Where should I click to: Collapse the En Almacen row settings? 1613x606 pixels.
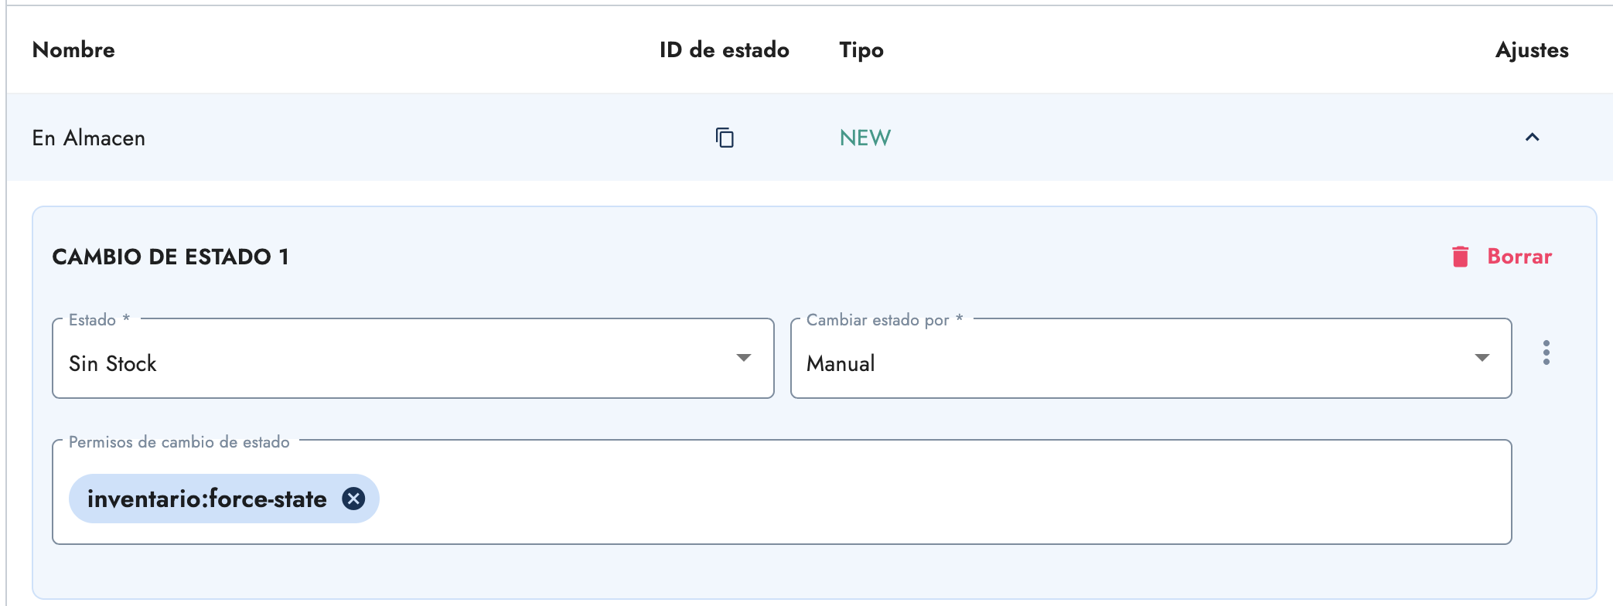[x=1532, y=138]
